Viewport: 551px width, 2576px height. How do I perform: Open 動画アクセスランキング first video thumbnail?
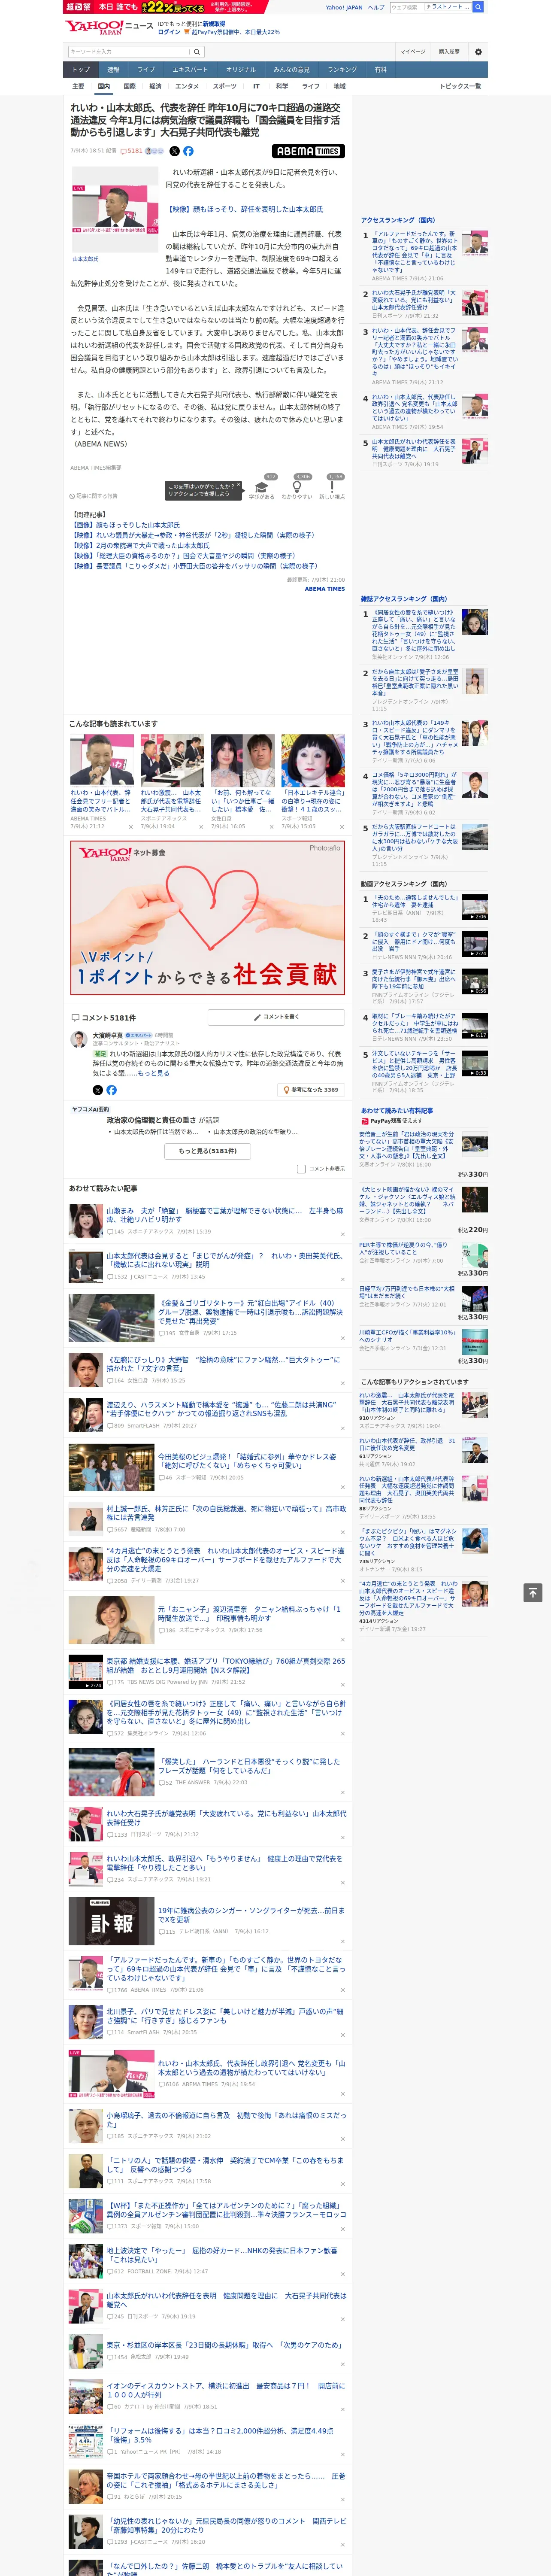click(475, 908)
